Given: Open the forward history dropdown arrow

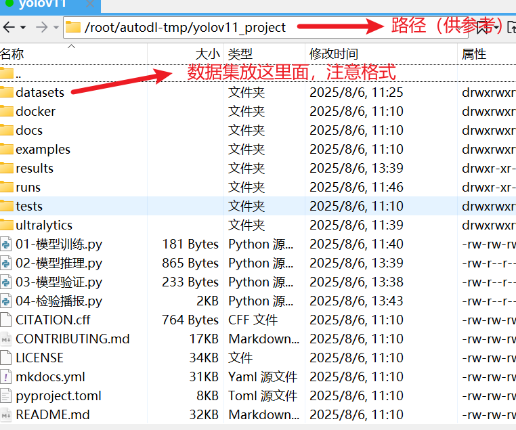Looking at the screenshot, I should [56, 28].
